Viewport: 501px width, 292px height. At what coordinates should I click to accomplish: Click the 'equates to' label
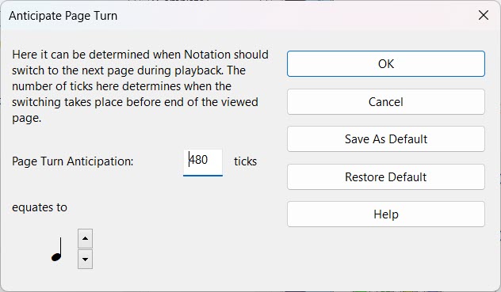coord(40,208)
